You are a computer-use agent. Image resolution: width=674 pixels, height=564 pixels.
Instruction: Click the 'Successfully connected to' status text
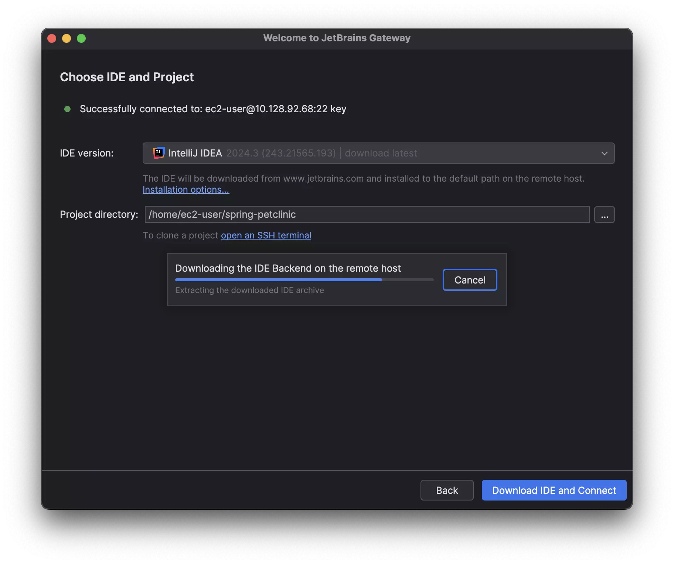213,109
